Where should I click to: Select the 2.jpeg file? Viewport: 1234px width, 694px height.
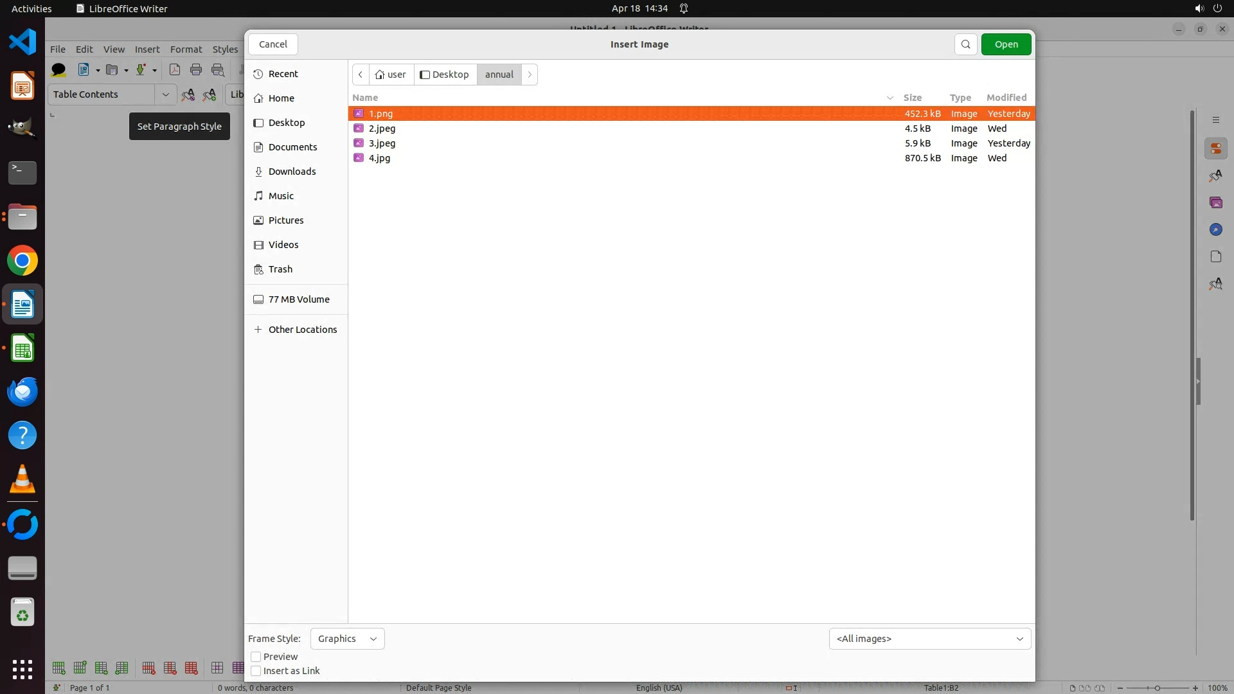click(382, 129)
